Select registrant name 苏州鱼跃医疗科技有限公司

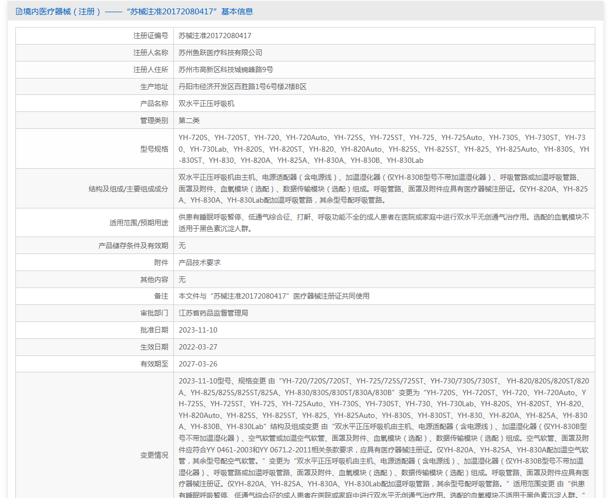(x=221, y=53)
